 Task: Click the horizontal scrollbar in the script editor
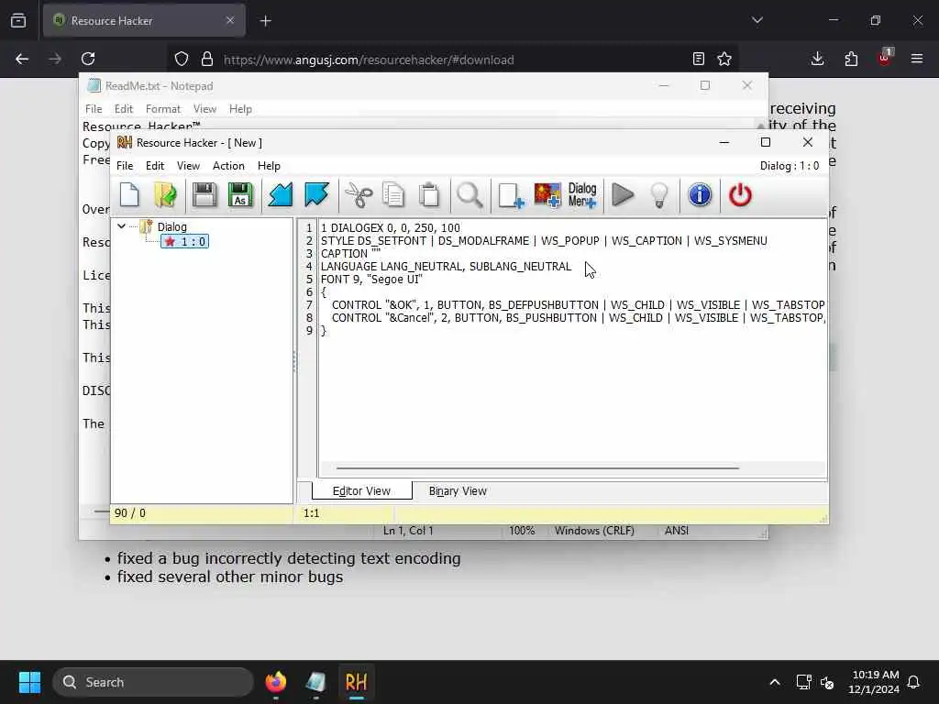click(537, 468)
